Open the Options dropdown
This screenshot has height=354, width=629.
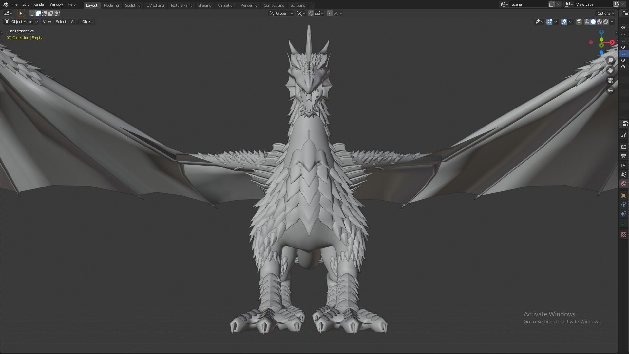click(x=605, y=13)
